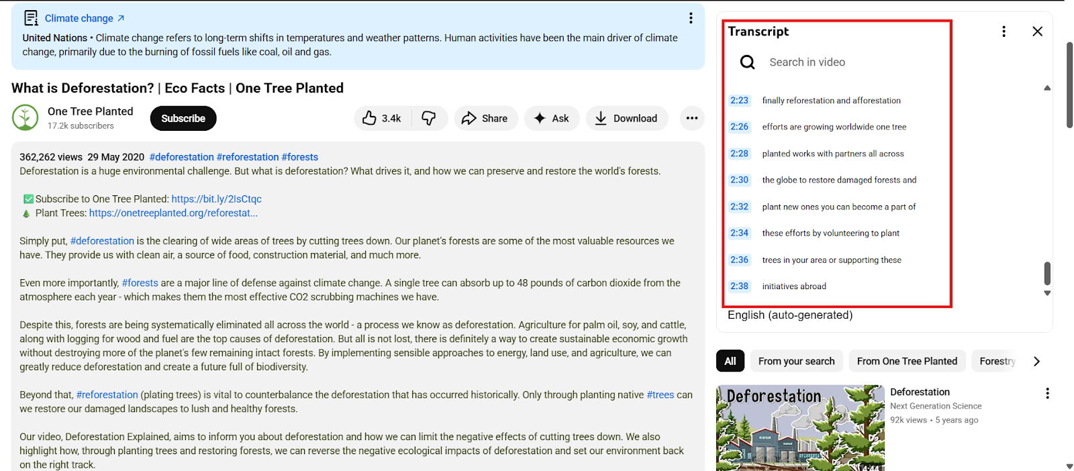
Task: Select transcript line 'initiatives abroad'
Action: [794, 286]
